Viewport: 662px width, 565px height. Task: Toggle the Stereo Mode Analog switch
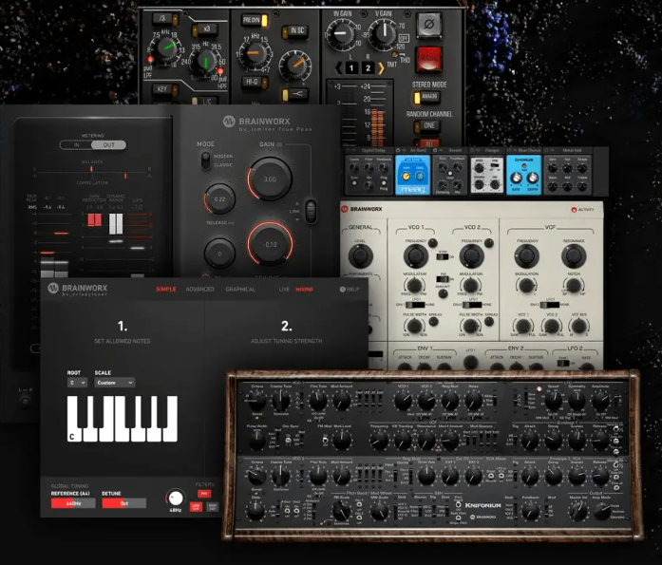pos(426,97)
